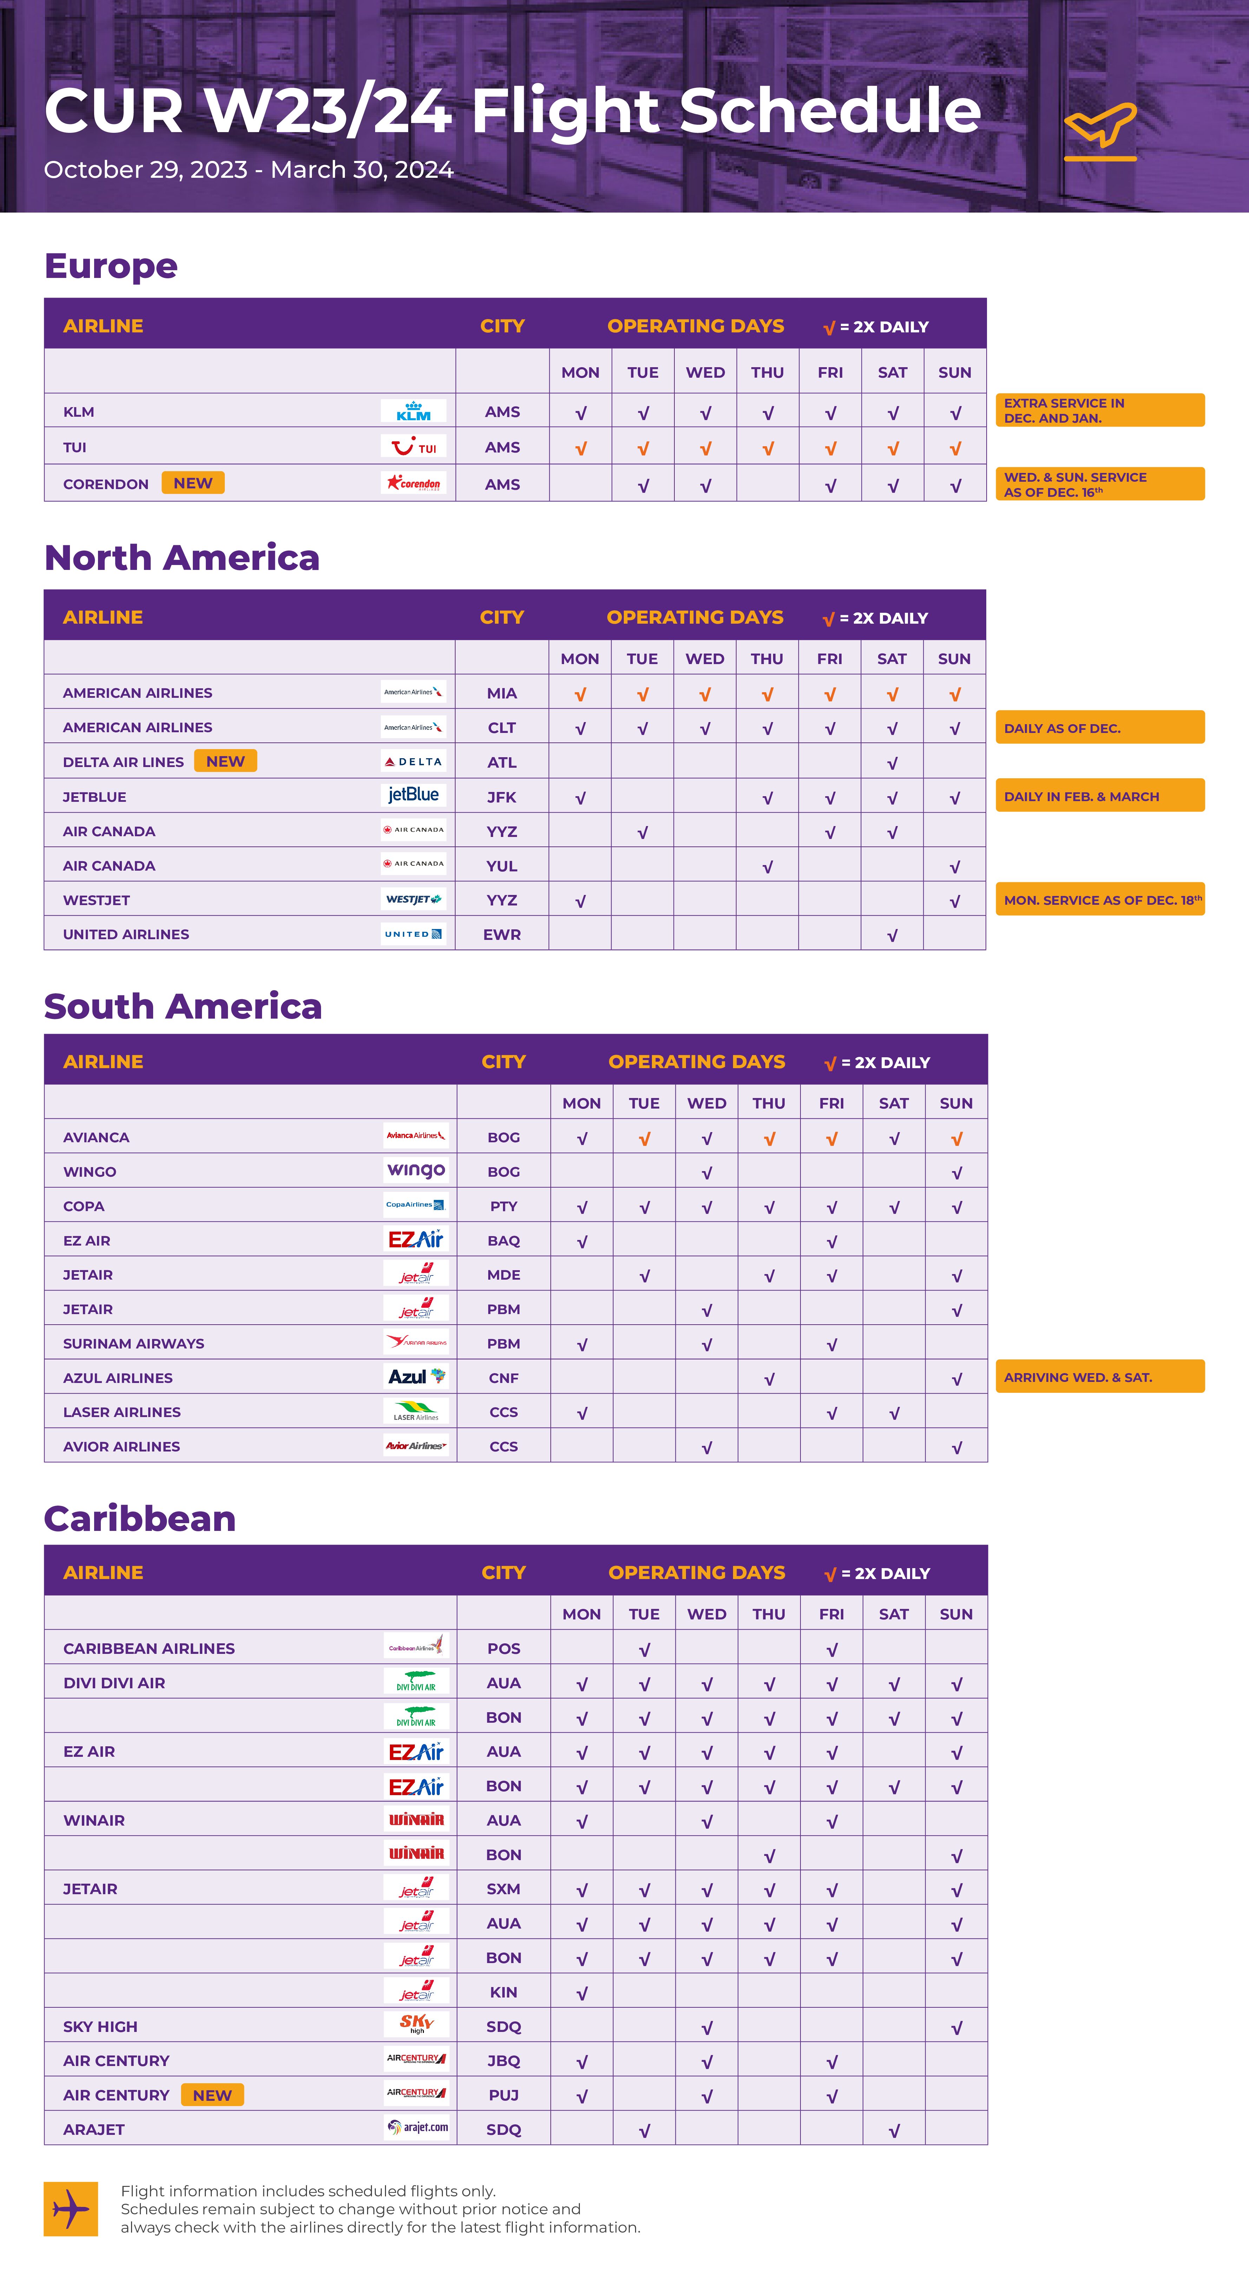Click the Europe table '2X DAILY' legend

(x=876, y=327)
